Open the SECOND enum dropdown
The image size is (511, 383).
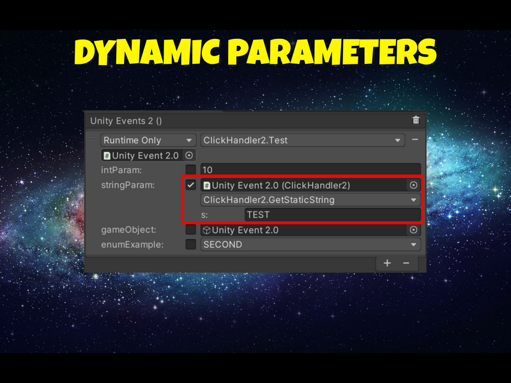point(310,244)
